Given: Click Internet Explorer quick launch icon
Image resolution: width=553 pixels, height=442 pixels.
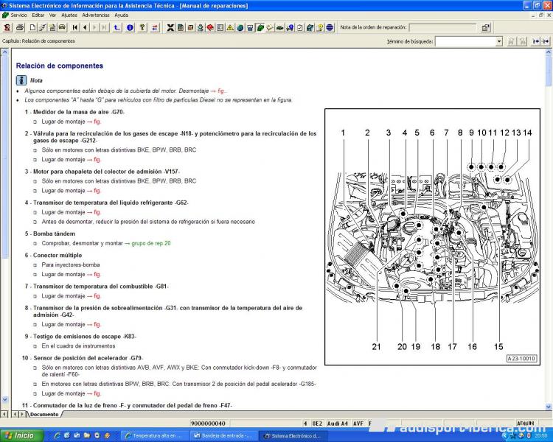Looking at the screenshot, I should tap(57, 435).
